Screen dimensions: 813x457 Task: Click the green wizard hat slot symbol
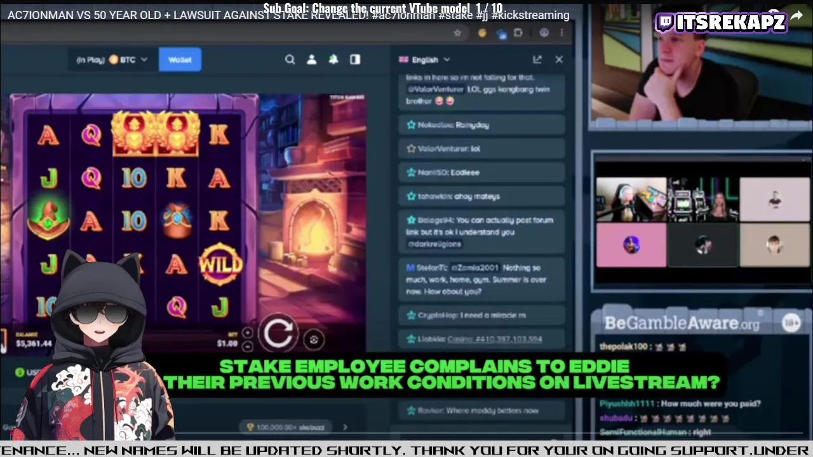coord(48,219)
